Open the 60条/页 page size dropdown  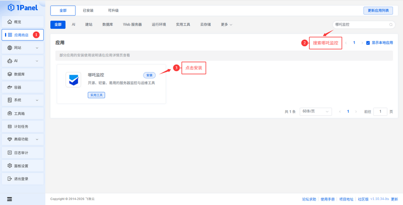316,111
